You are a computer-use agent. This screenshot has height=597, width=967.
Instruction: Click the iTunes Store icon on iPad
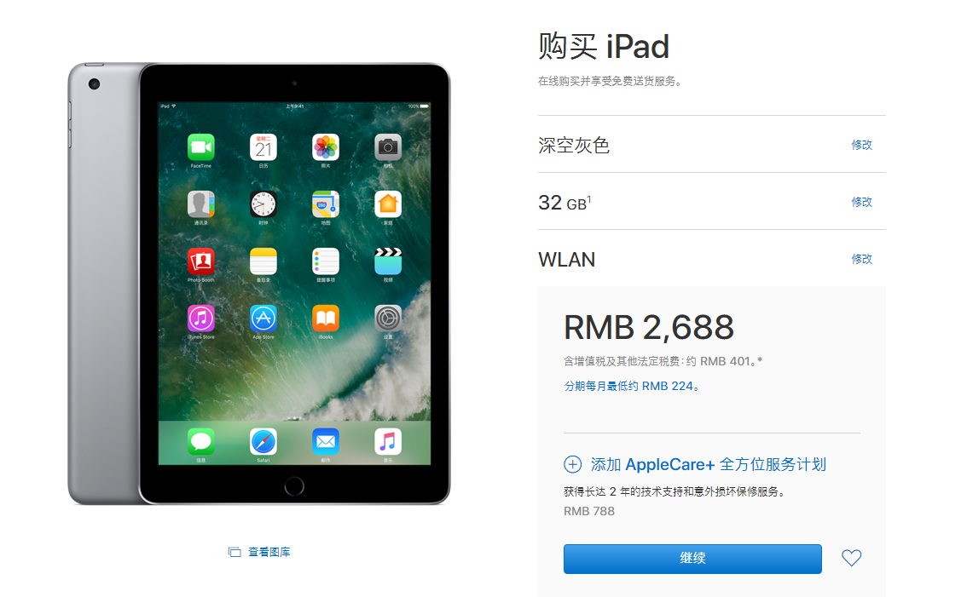click(x=201, y=319)
